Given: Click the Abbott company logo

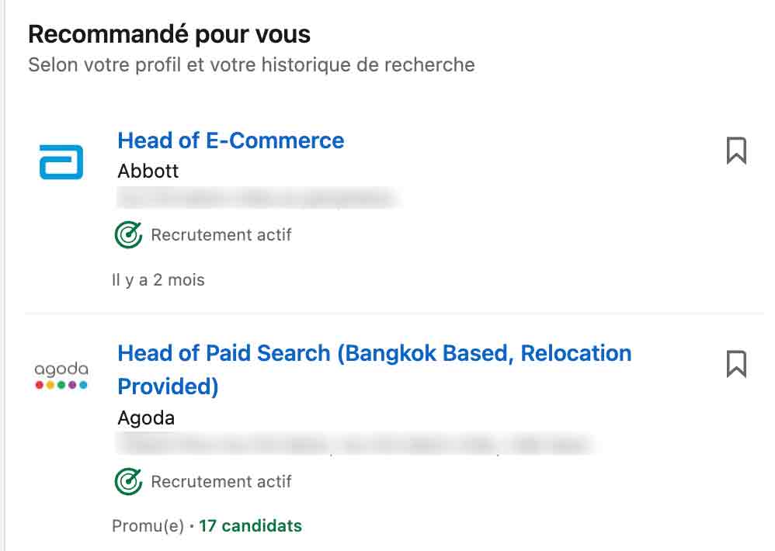Looking at the screenshot, I should click(61, 162).
